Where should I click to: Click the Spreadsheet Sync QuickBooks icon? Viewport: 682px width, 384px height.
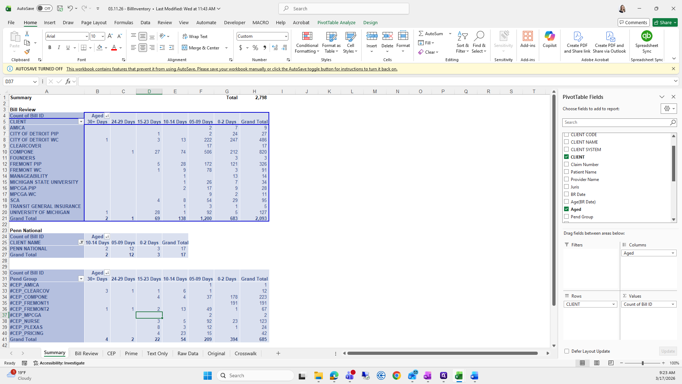(646, 36)
